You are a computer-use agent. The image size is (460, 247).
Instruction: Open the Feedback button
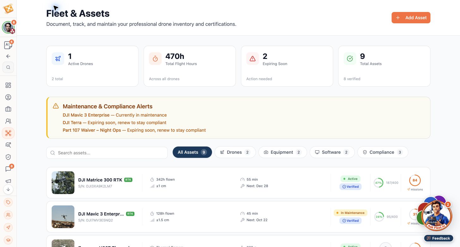point(439,238)
